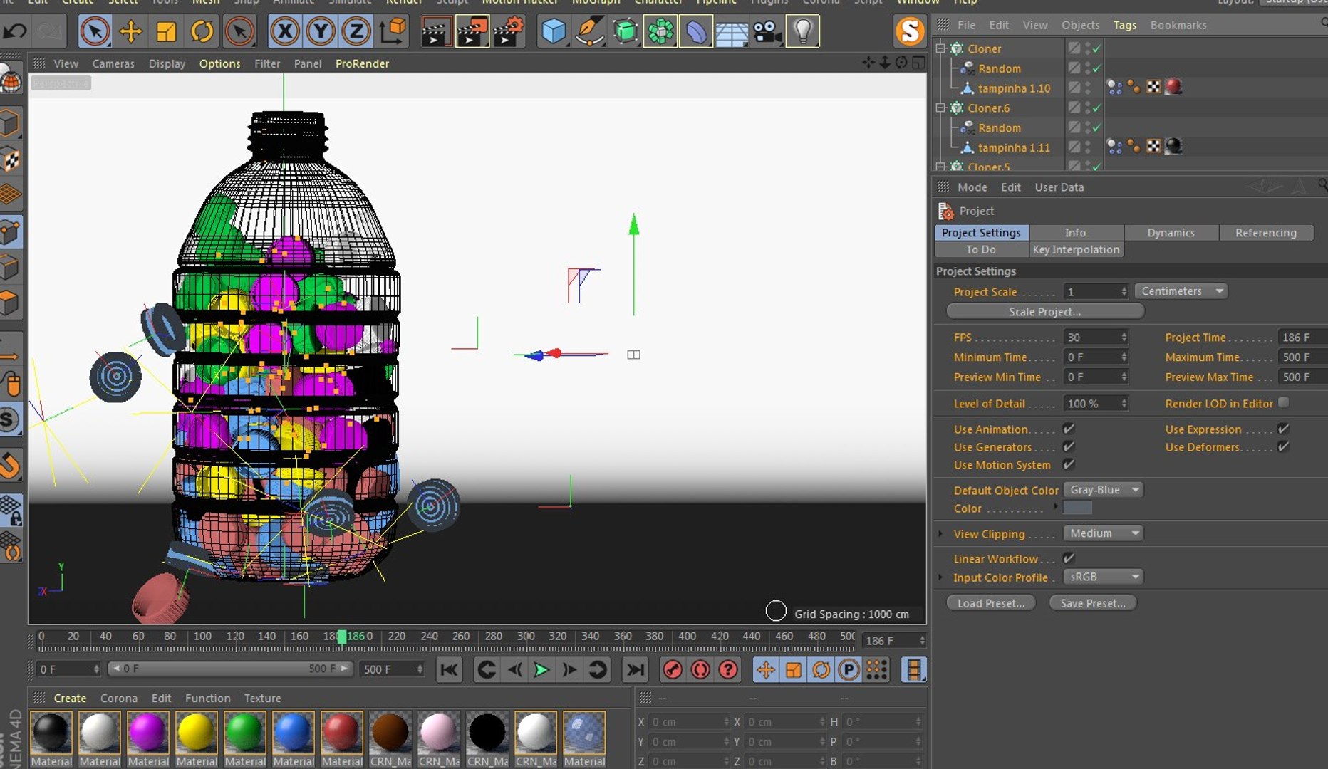Select the magenta material sphere

pyautogui.click(x=147, y=732)
